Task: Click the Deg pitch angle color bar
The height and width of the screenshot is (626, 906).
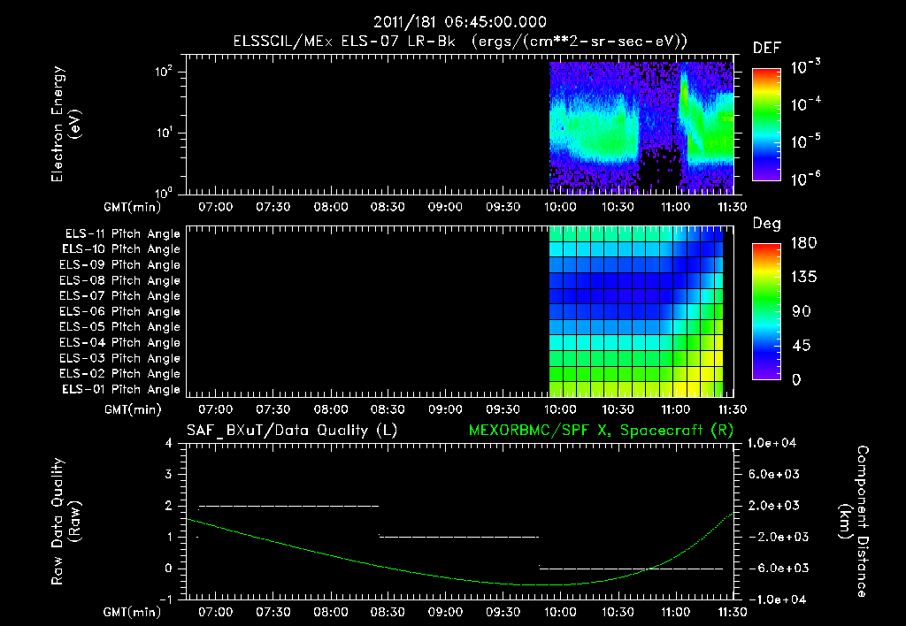Action: point(767,312)
